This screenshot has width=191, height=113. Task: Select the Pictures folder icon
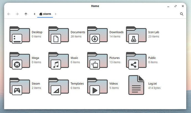coord(97,60)
